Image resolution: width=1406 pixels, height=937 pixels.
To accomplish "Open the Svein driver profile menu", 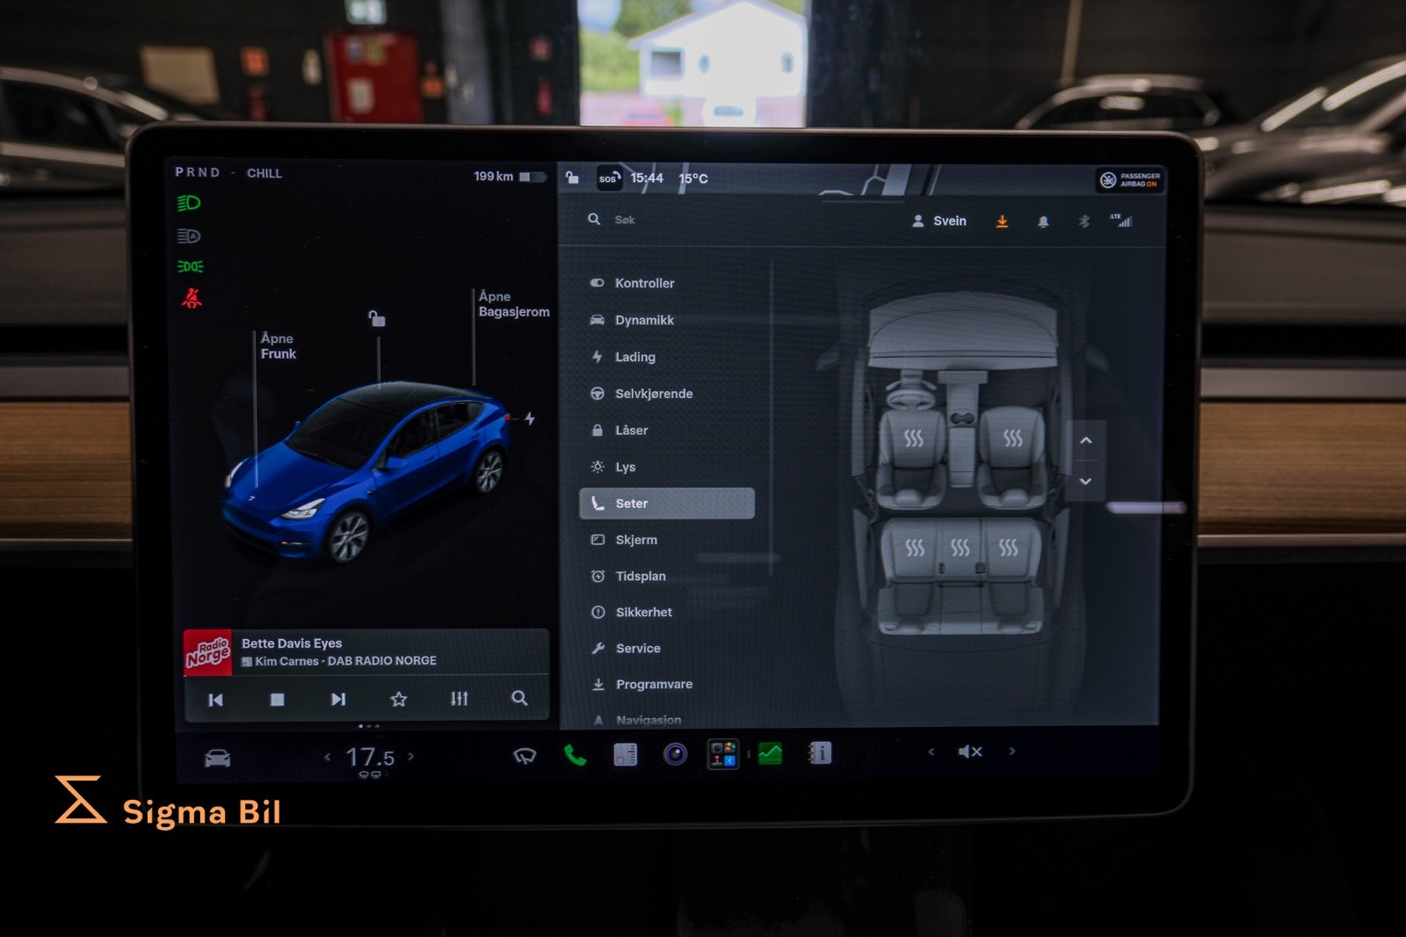I will point(939,221).
